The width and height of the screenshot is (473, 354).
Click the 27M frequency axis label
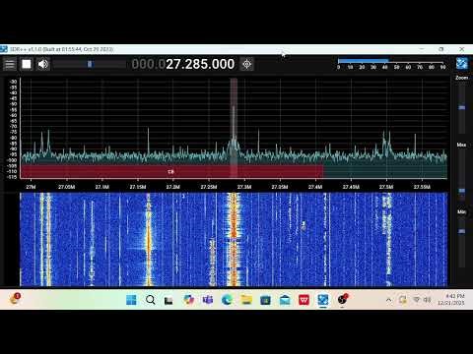(31, 187)
